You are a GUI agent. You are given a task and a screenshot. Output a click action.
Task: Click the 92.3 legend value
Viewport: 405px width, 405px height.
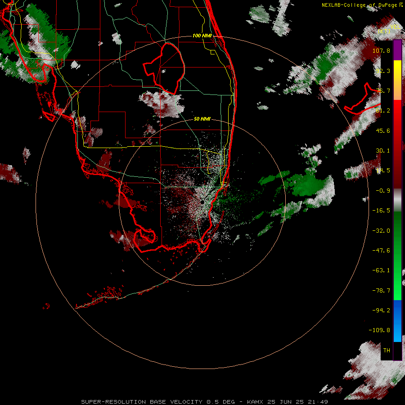(x=383, y=71)
